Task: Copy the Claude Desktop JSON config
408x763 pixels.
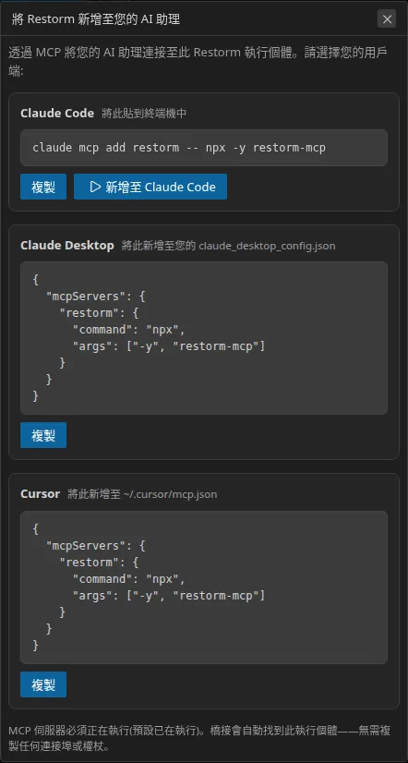Action: coord(43,435)
